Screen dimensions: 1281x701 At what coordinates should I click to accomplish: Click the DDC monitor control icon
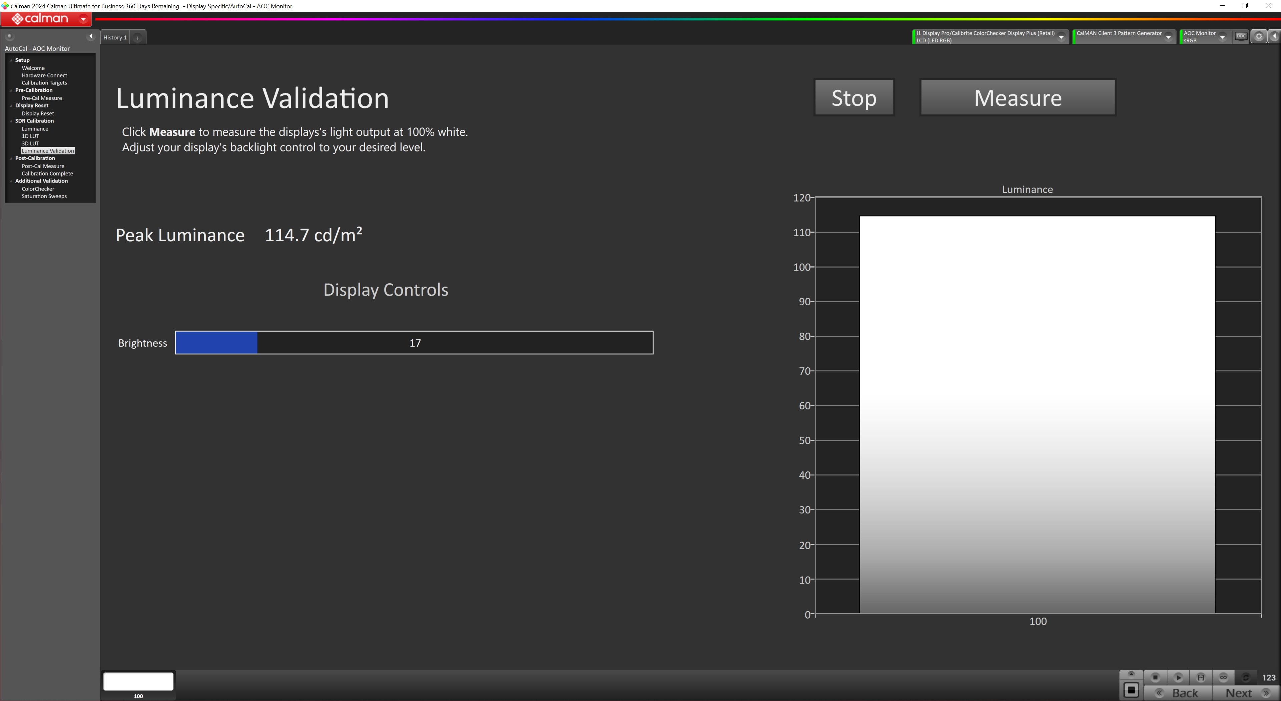pos(1241,36)
